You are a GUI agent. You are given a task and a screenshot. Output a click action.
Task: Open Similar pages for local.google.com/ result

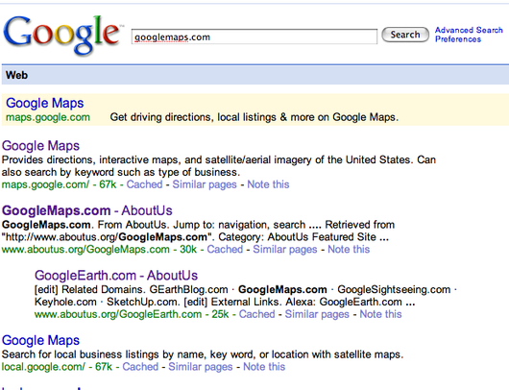(201, 367)
